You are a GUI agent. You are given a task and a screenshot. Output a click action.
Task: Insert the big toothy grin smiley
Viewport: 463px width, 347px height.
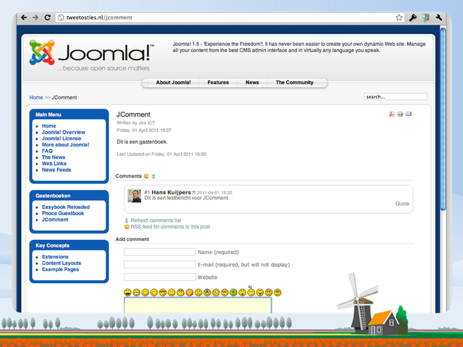pyautogui.click(x=137, y=292)
